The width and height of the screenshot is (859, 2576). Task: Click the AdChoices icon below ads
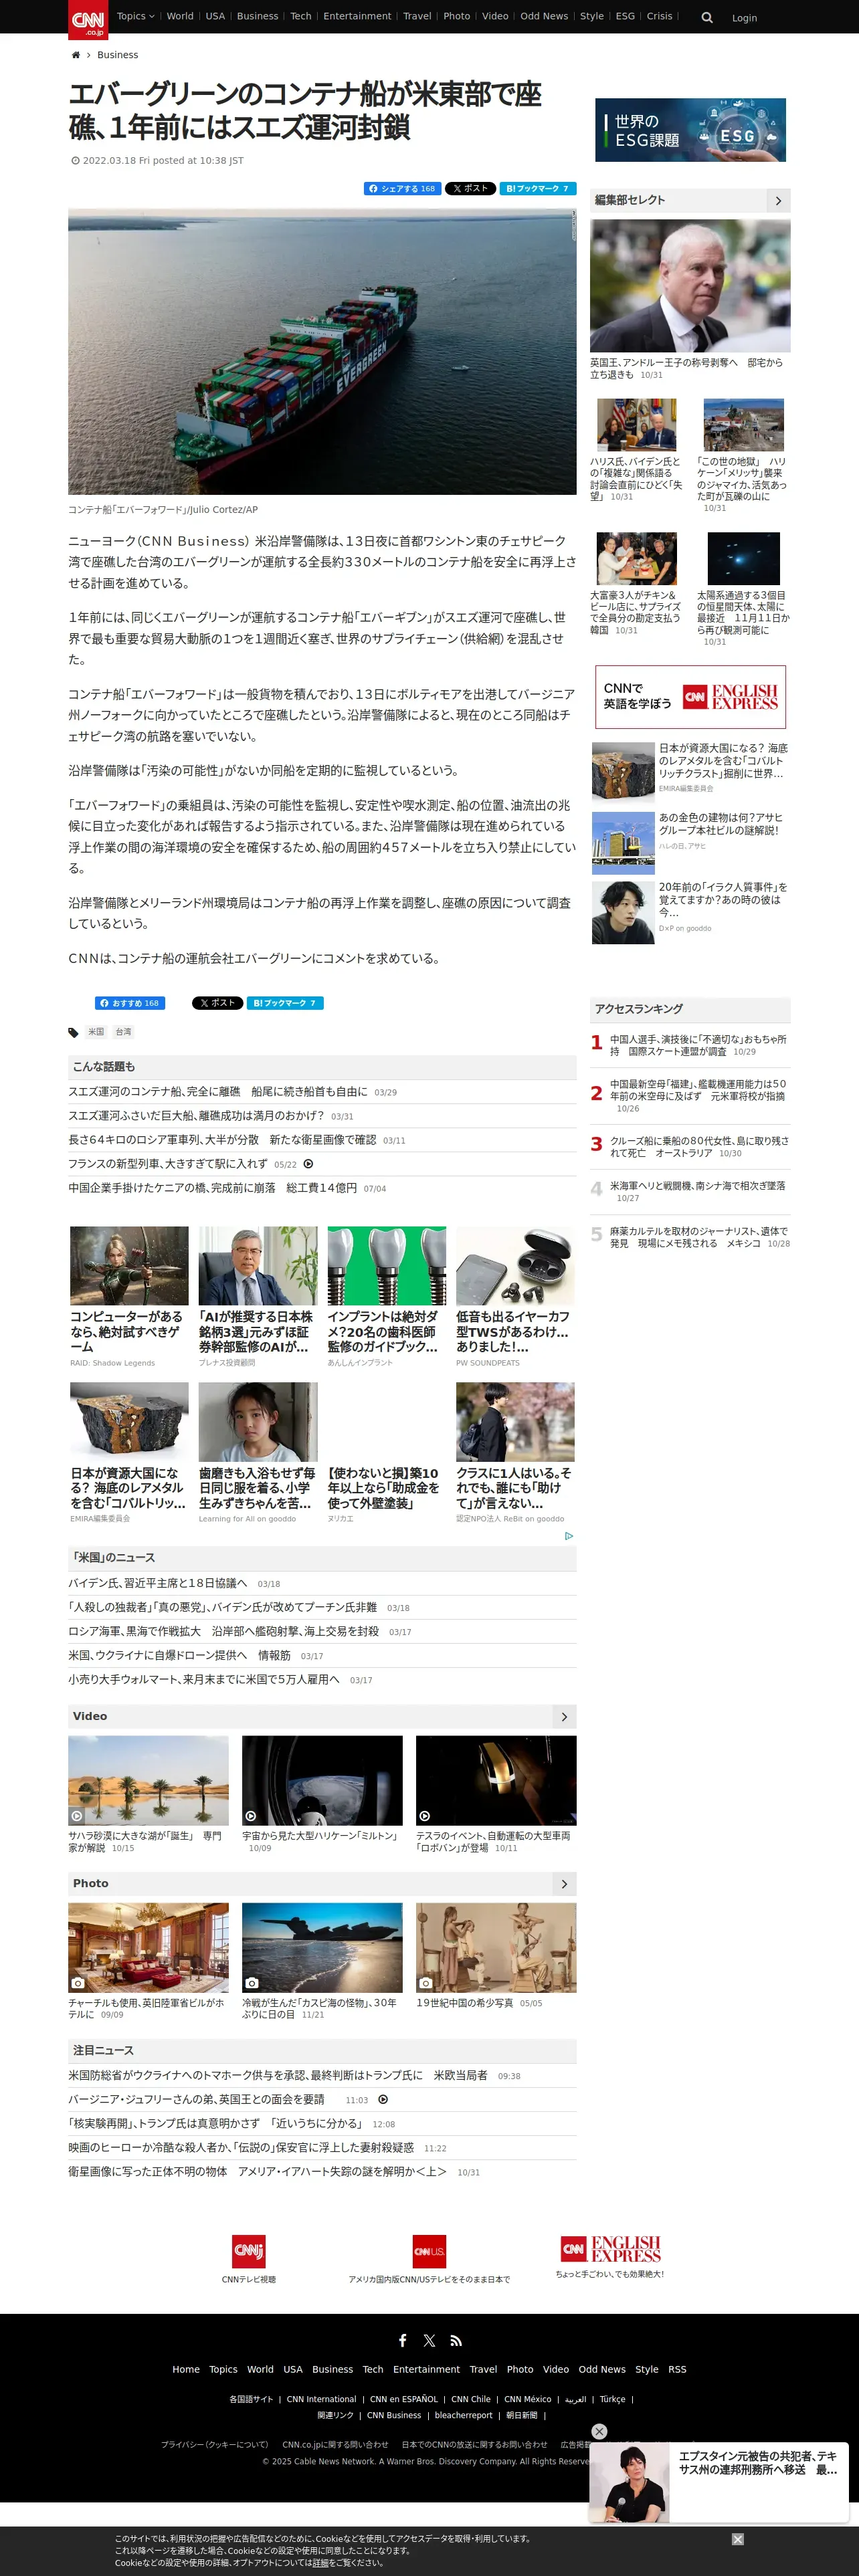(569, 1536)
